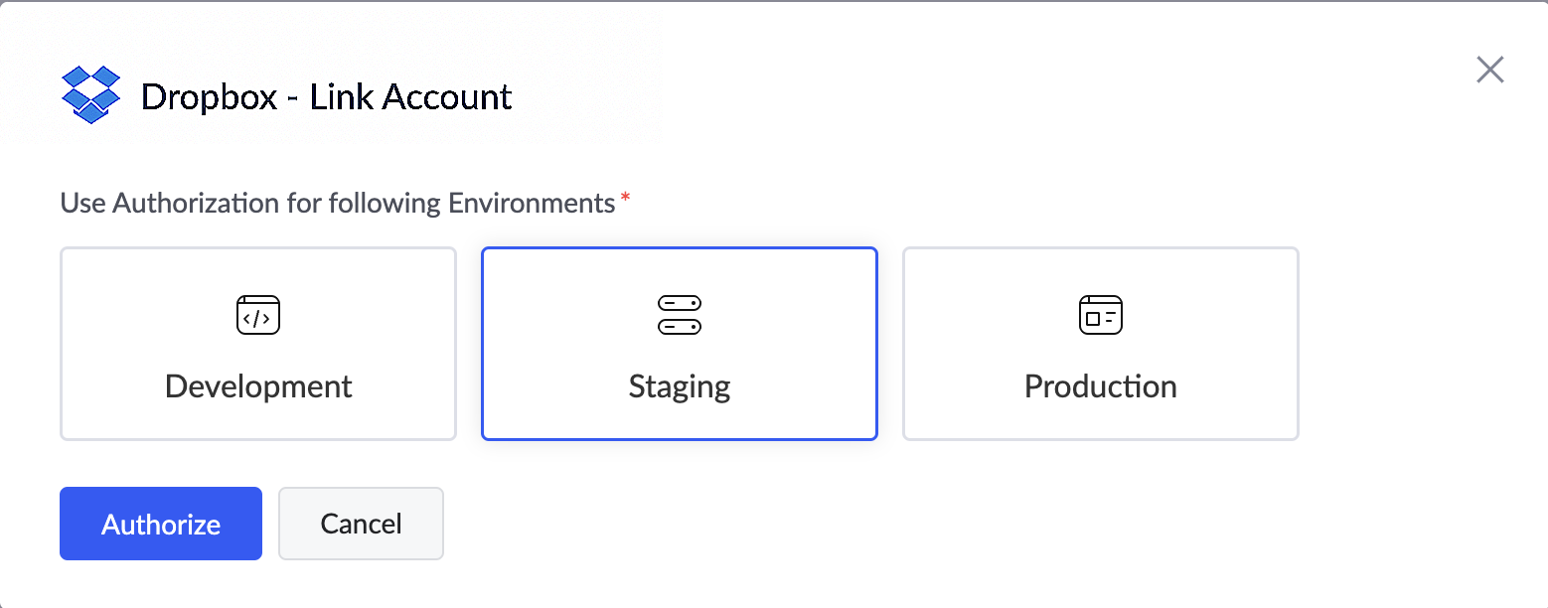Click the red required-field asterisk

625,200
